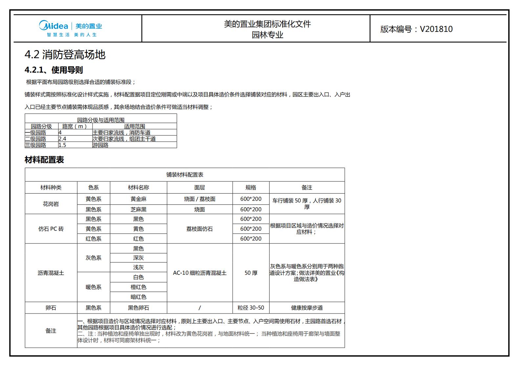This screenshot has height=369, width=521.
Task: Select the 芝麻黑 material name
Action: tap(139, 210)
